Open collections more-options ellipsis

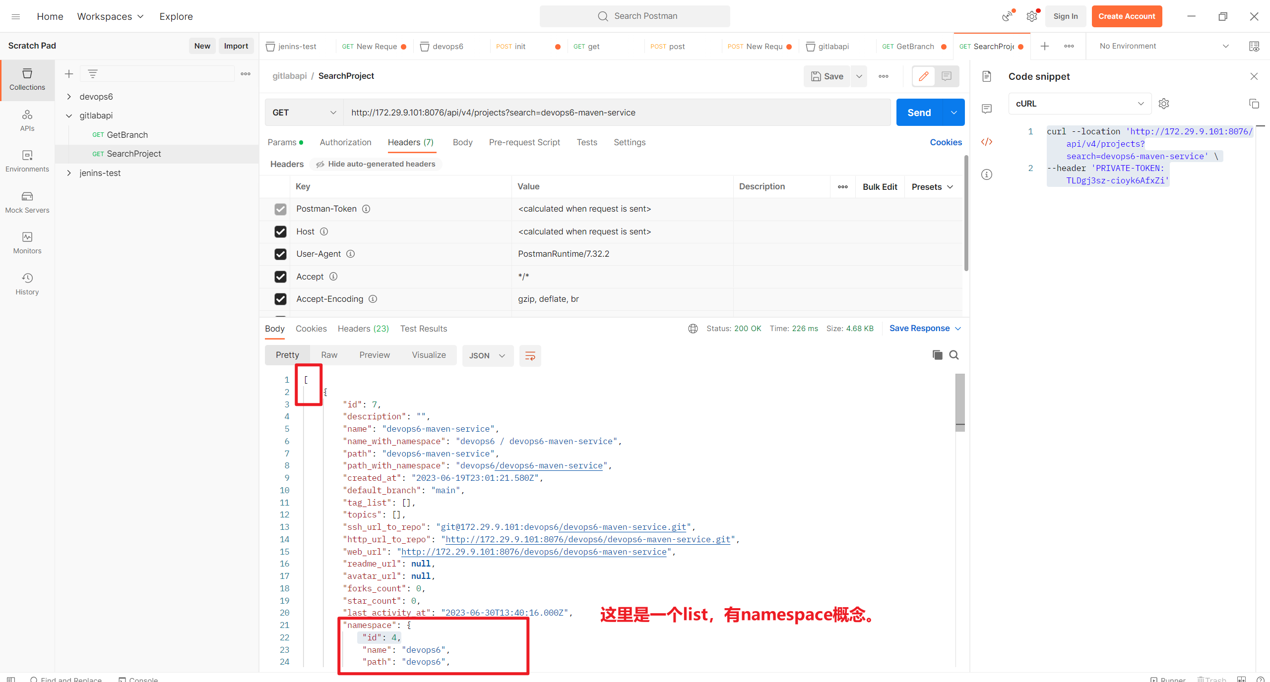(246, 74)
